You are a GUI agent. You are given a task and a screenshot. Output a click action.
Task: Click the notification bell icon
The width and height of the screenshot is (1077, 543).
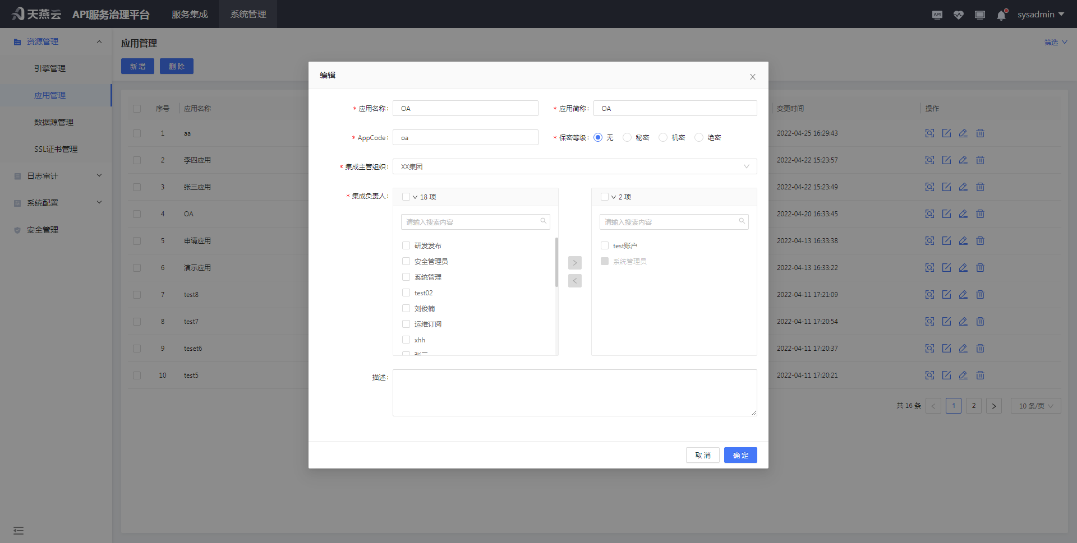1001,15
